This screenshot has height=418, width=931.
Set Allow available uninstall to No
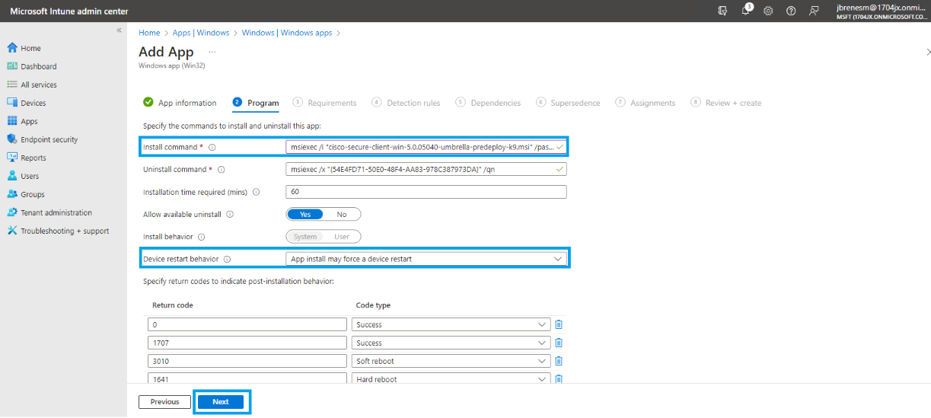[x=342, y=215]
